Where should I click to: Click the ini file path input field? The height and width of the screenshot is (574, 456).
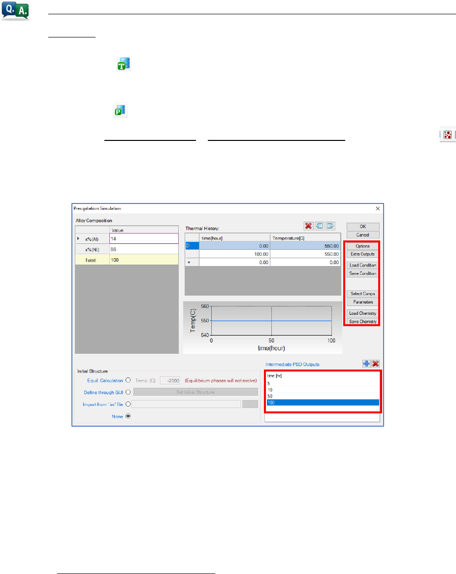pyautogui.click(x=186, y=404)
